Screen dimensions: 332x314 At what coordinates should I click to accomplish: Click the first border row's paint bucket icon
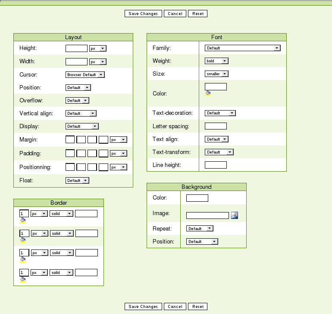22,220
